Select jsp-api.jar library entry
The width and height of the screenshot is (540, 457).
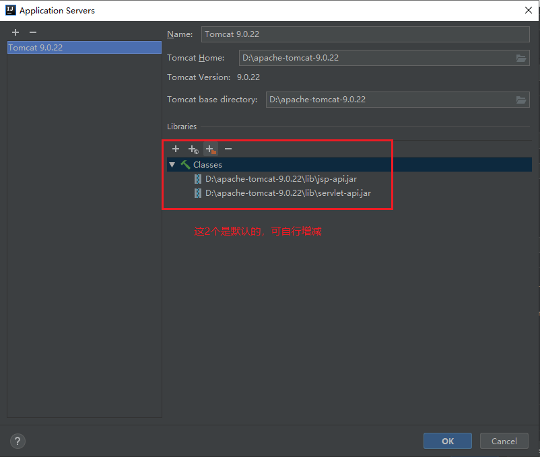tap(281, 179)
